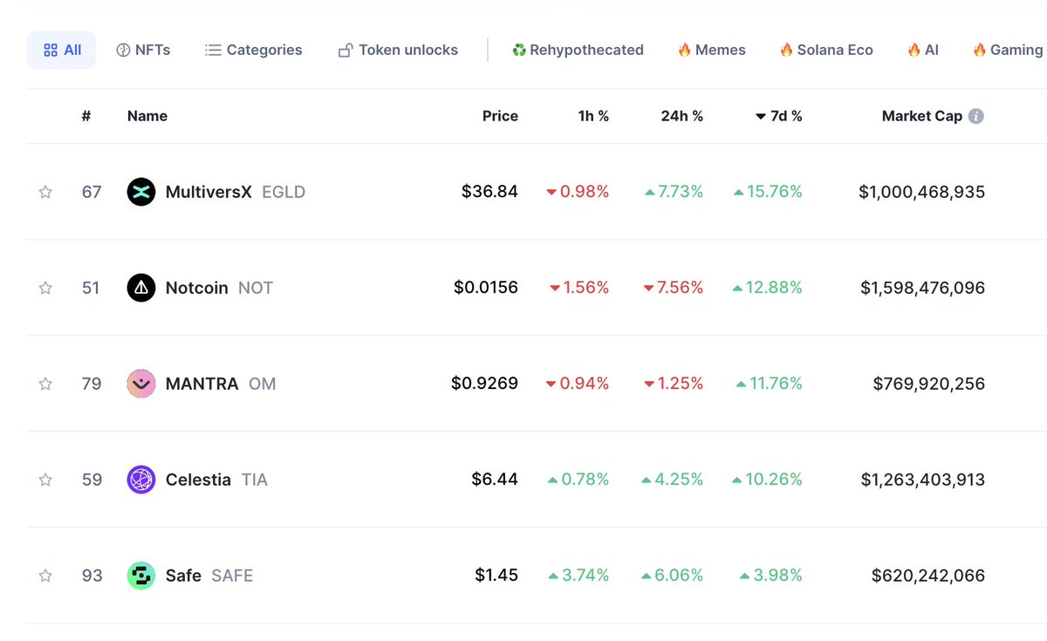This screenshot has width=1047, height=641.
Task: Filter by Memes category
Action: [712, 50]
